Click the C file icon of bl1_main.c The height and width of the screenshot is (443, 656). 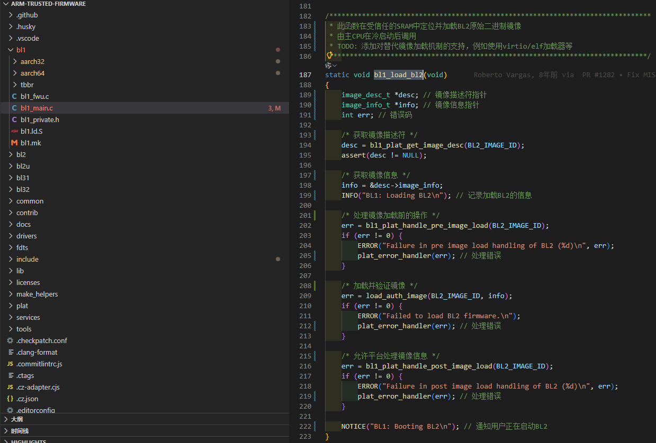14,108
